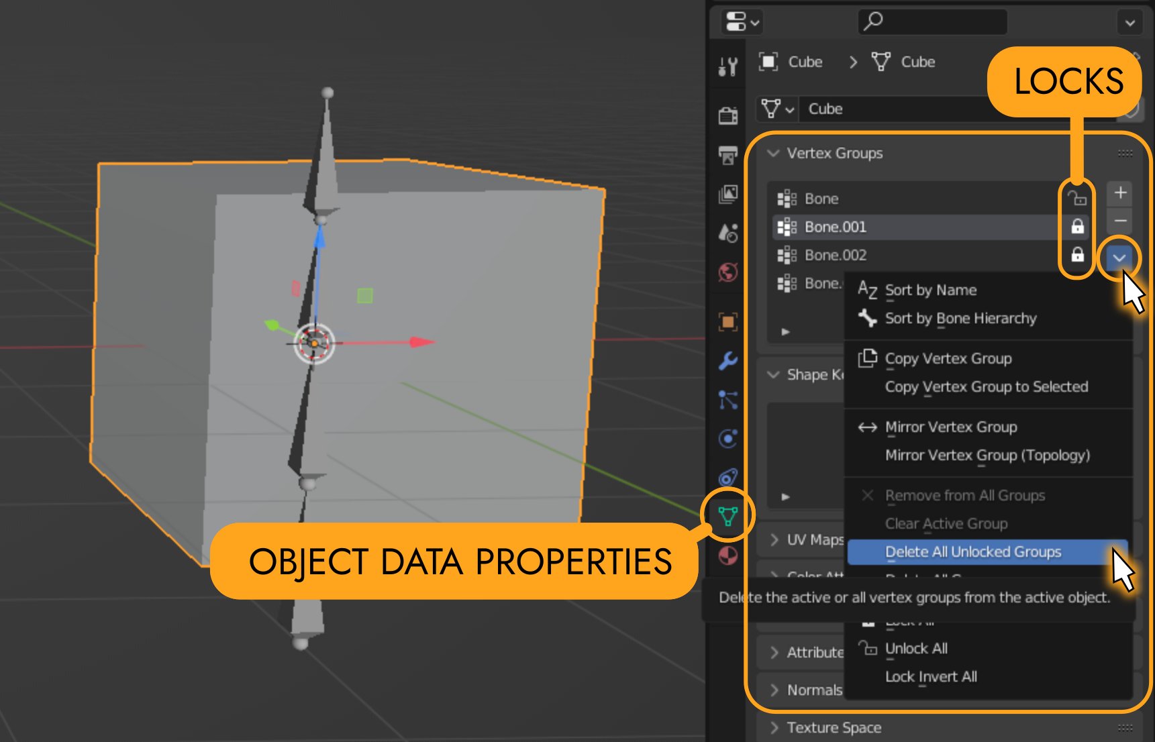Expand the Texture Space panel
The image size is (1155, 742).
point(833,728)
